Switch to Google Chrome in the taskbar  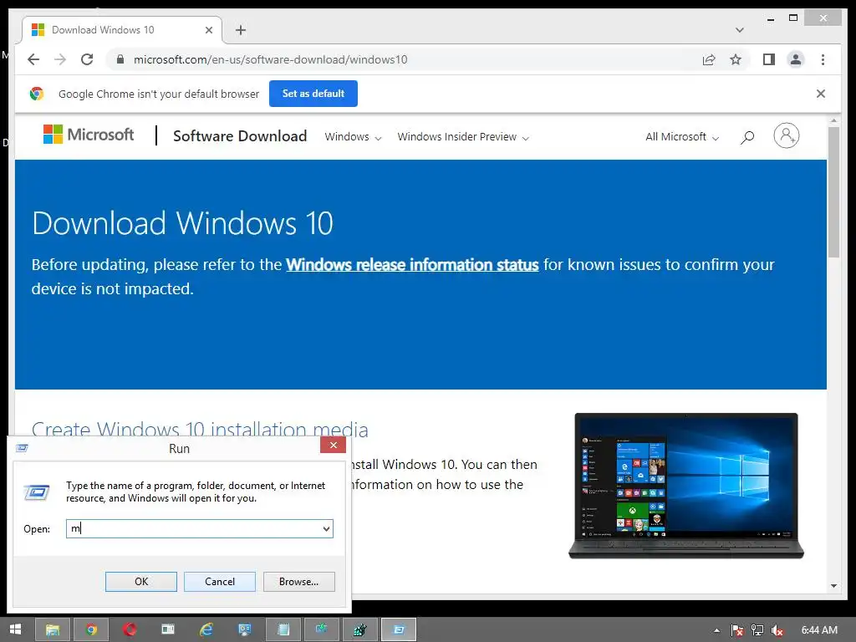pyautogui.click(x=91, y=629)
